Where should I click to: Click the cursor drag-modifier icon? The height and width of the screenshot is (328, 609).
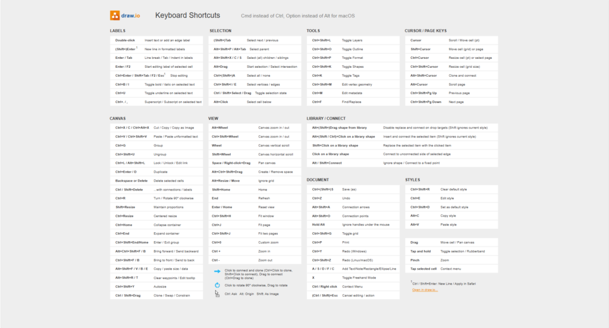tap(218, 294)
